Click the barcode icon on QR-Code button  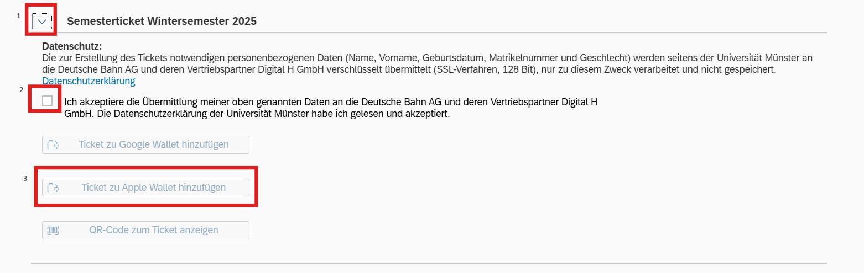(x=53, y=230)
